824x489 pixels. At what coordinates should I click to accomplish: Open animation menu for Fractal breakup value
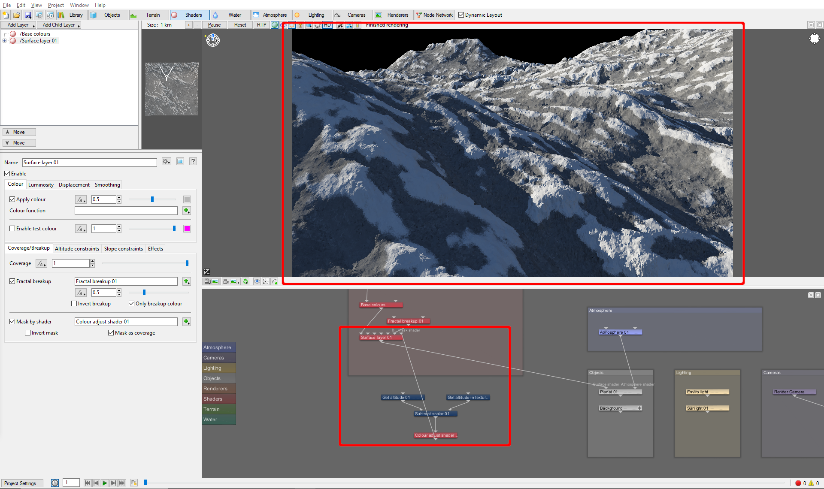click(x=81, y=293)
